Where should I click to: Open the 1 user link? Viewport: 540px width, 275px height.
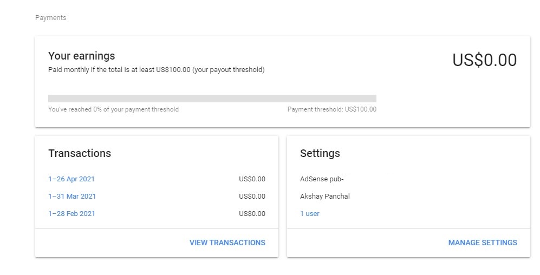[x=309, y=214]
